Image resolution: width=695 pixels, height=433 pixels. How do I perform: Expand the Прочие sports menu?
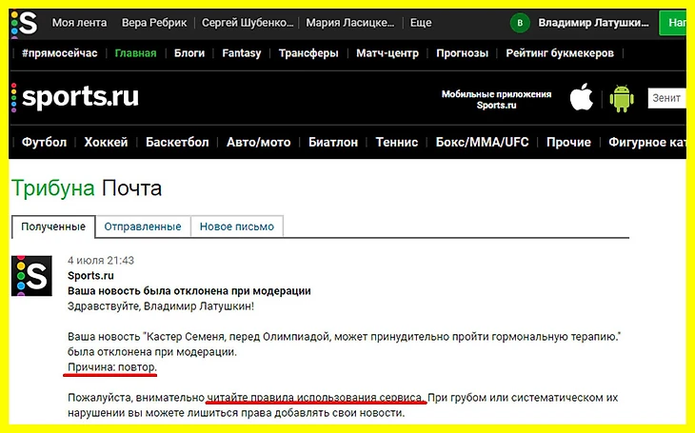[x=568, y=142]
